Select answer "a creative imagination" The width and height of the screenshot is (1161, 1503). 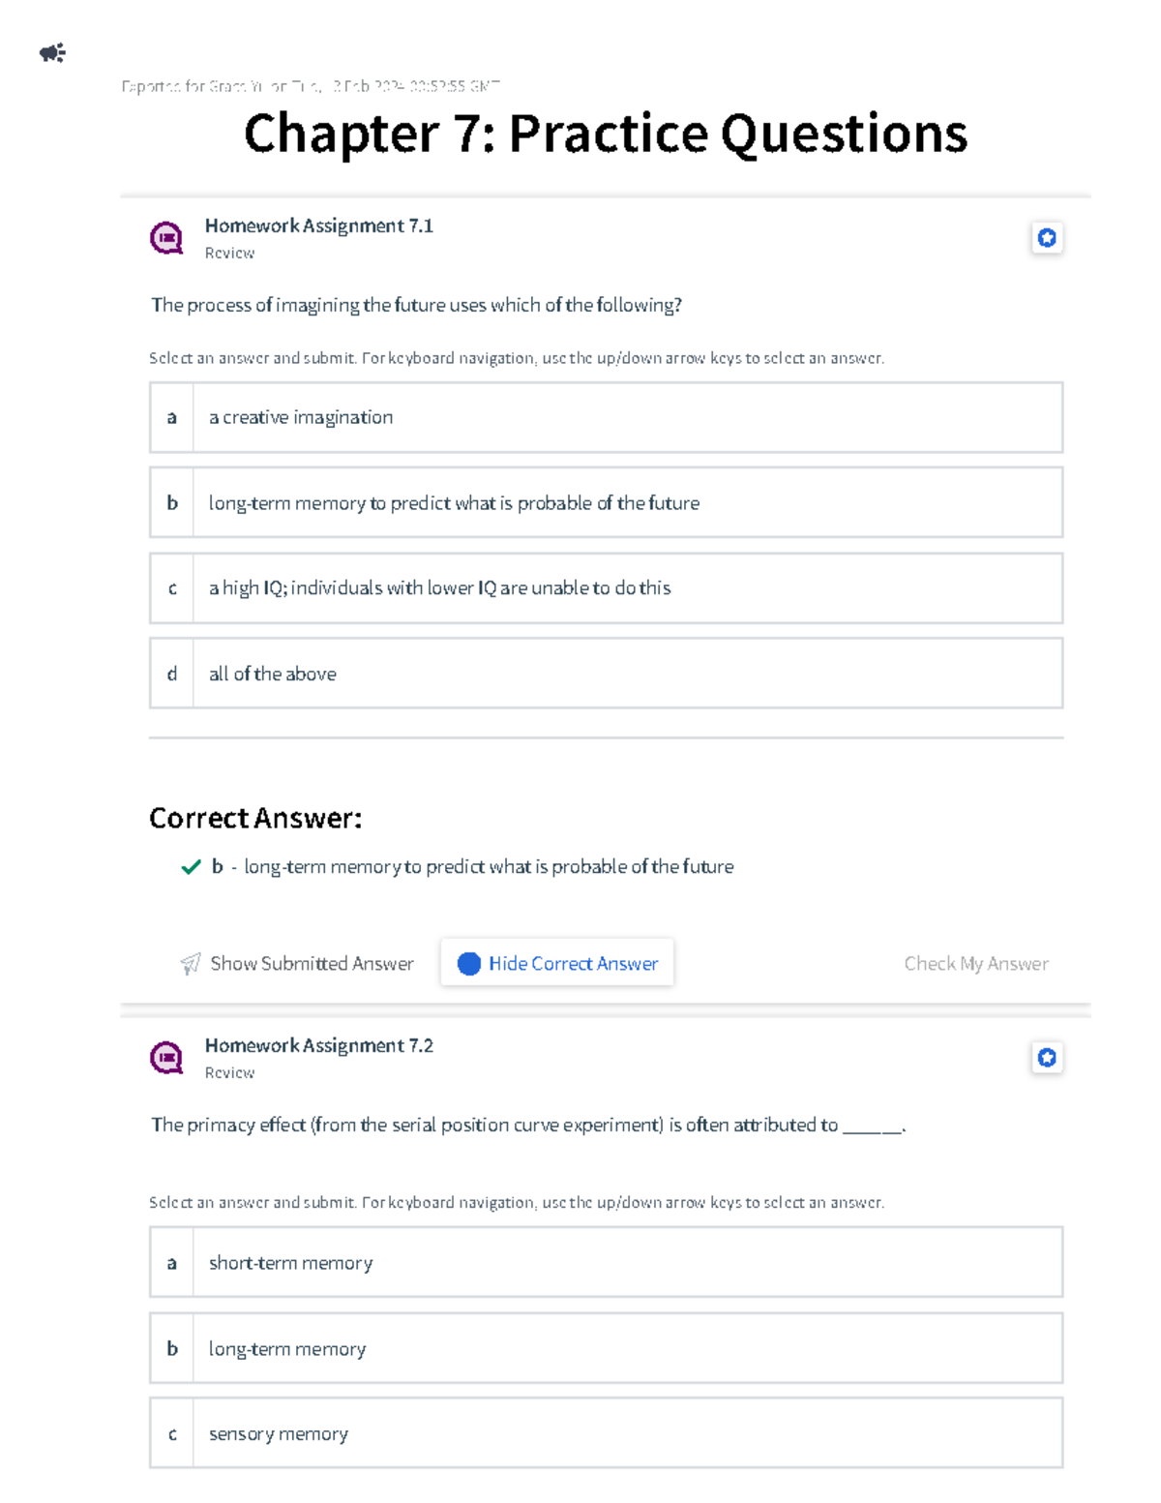click(x=606, y=417)
